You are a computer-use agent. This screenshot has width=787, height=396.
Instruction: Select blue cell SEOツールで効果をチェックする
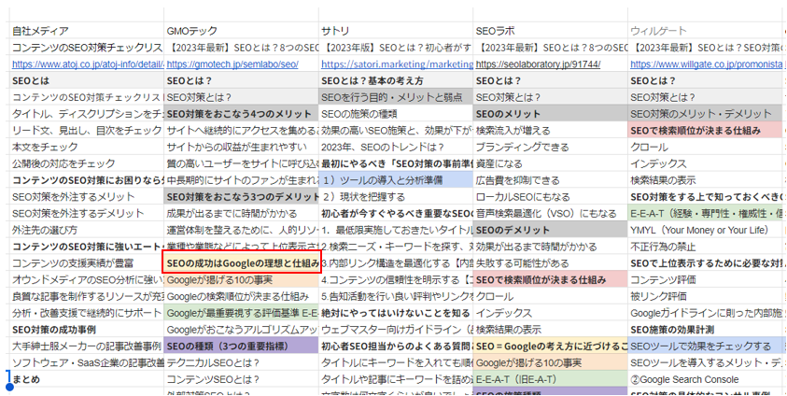coord(705,346)
